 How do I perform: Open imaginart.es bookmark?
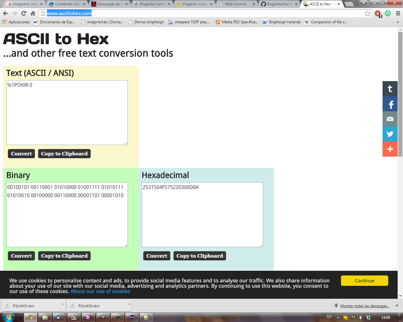tap(102, 22)
